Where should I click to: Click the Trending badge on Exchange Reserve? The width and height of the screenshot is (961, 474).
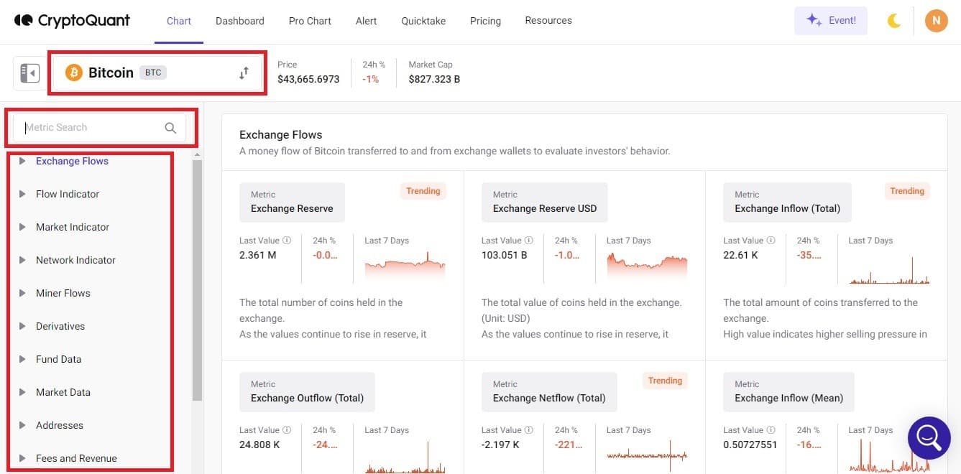[x=423, y=191]
